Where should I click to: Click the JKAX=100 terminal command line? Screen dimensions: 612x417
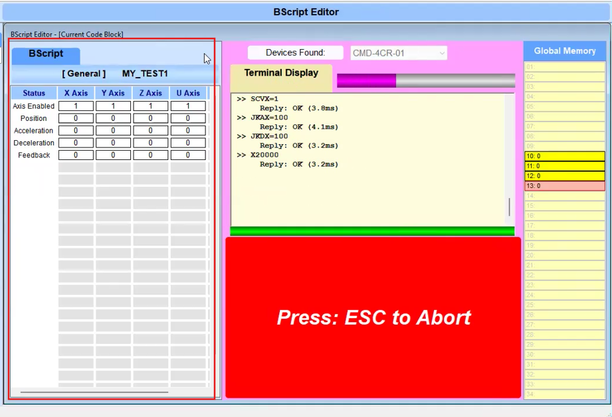(x=262, y=118)
